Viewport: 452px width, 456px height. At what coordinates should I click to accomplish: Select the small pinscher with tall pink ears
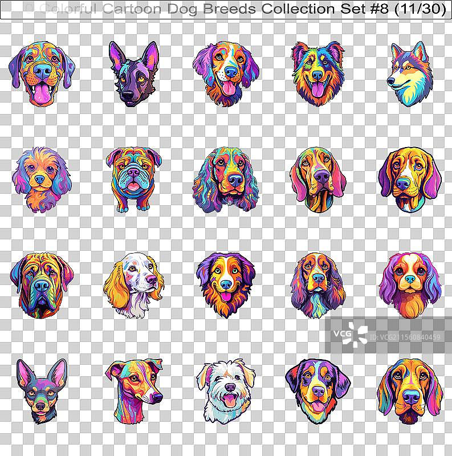point(41,390)
